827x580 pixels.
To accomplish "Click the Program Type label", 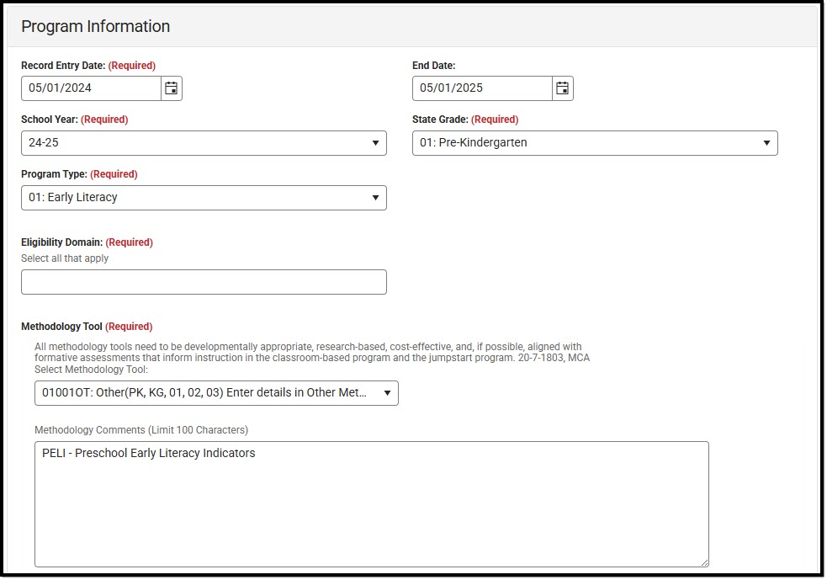I will [55, 174].
